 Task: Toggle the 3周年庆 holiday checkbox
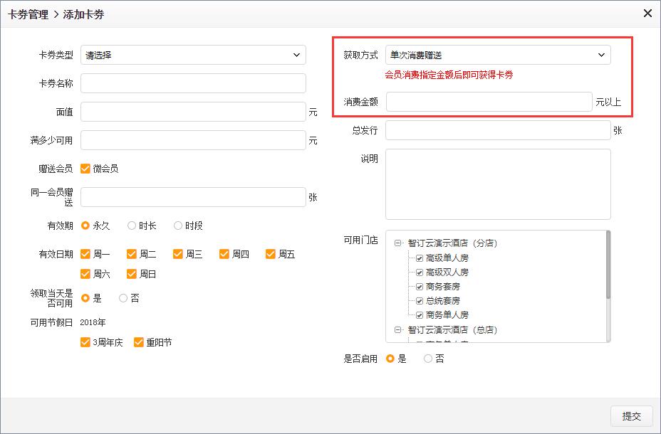point(85,342)
